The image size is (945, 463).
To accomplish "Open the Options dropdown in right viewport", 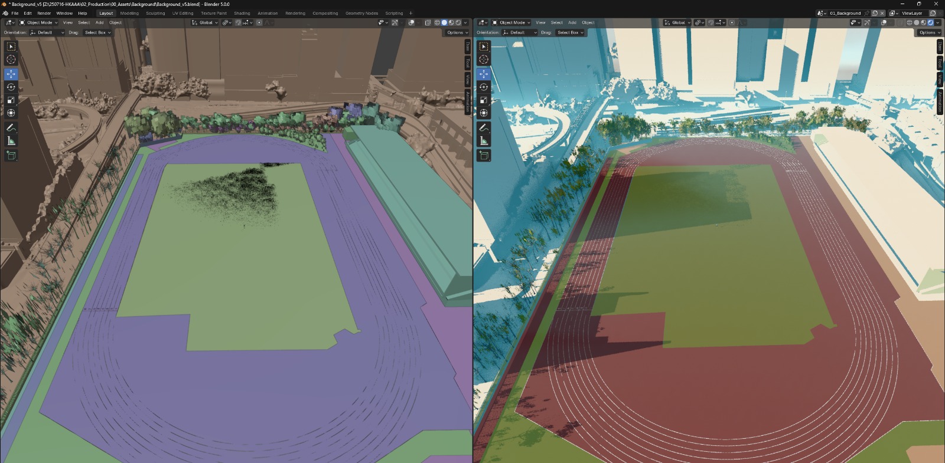I will (x=929, y=32).
